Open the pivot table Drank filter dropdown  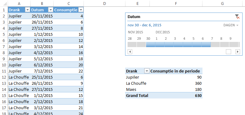click(x=147, y=71)
